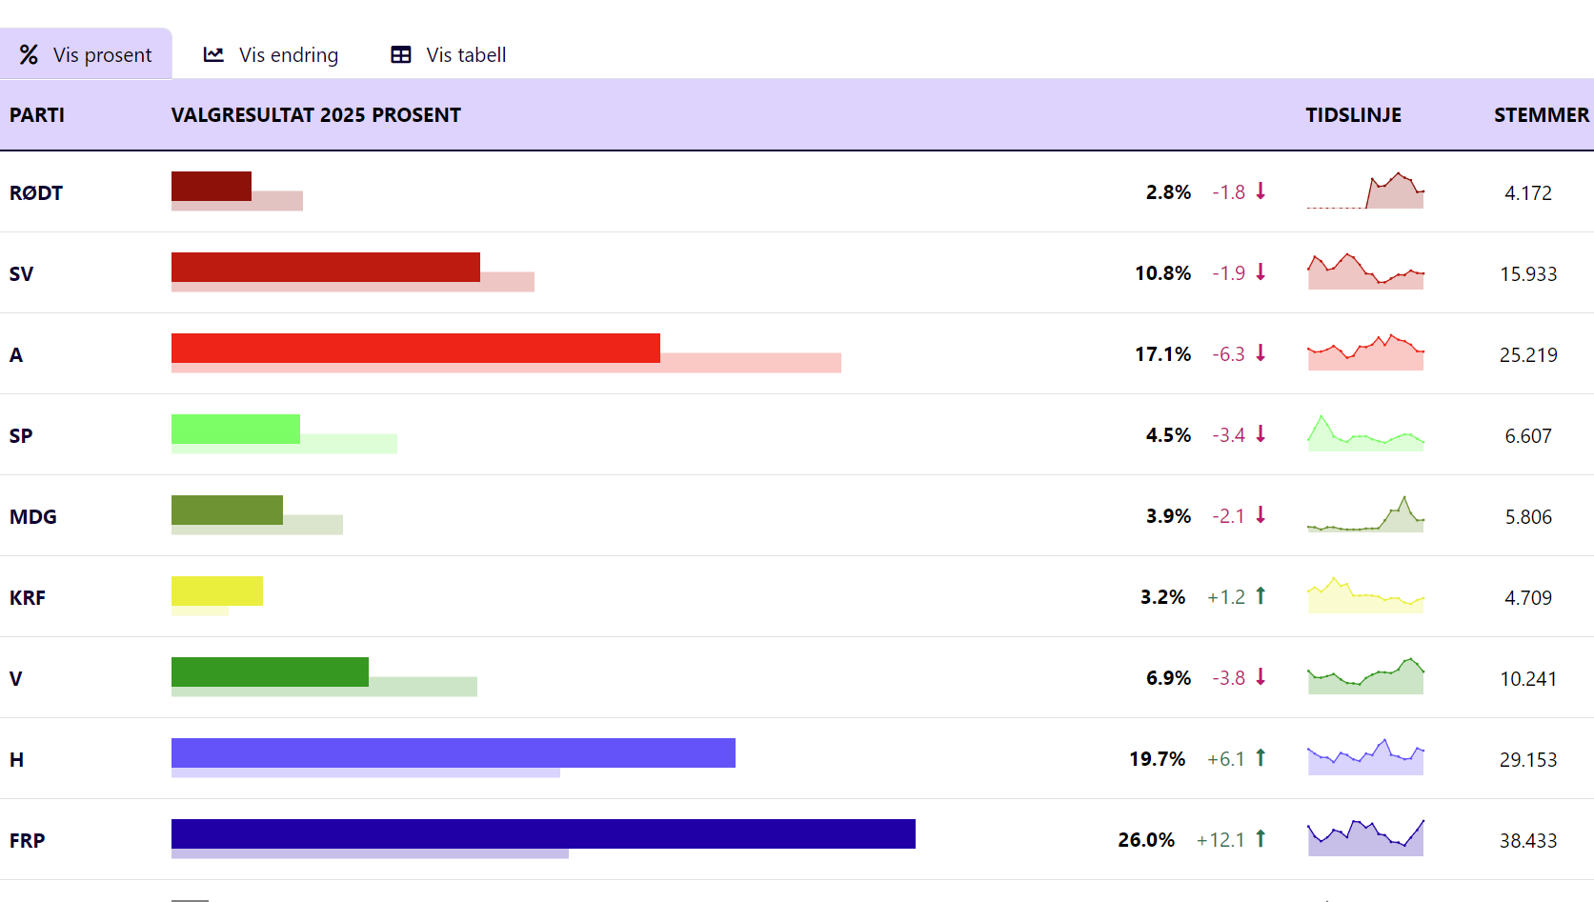Click the TIDSLINJE column header
The width and height of the screenshot is (1594, 902).
[1353, 115]
